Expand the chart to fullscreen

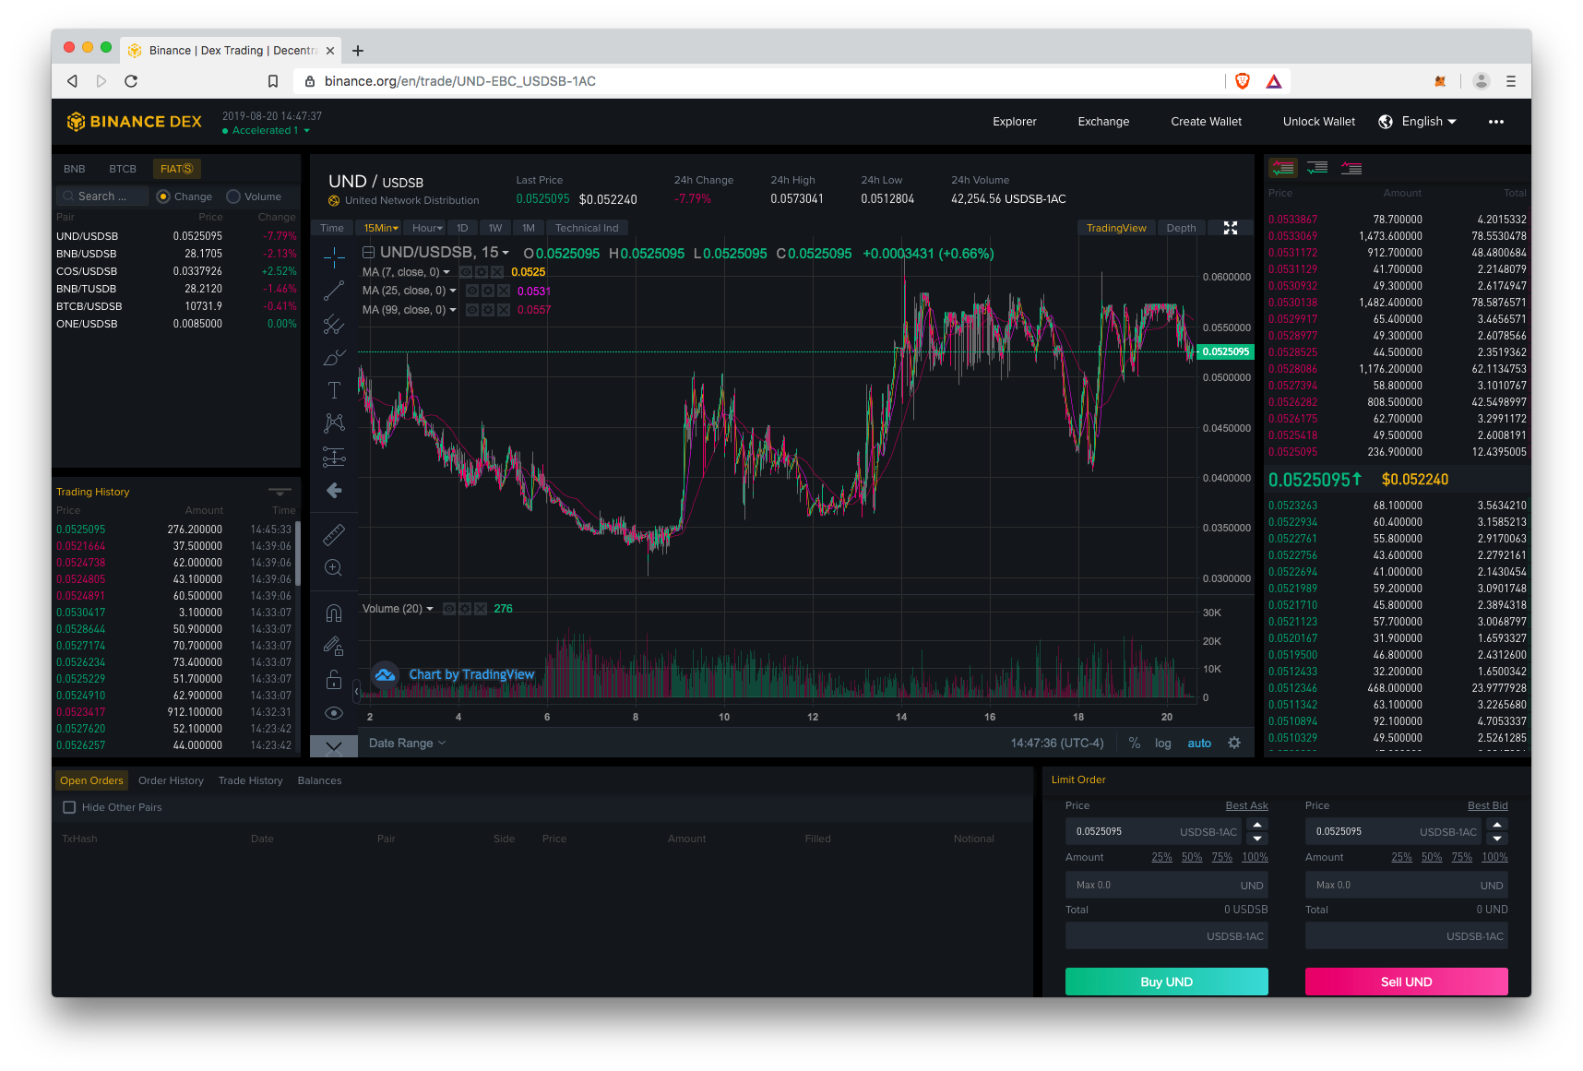pos(1231,228)
